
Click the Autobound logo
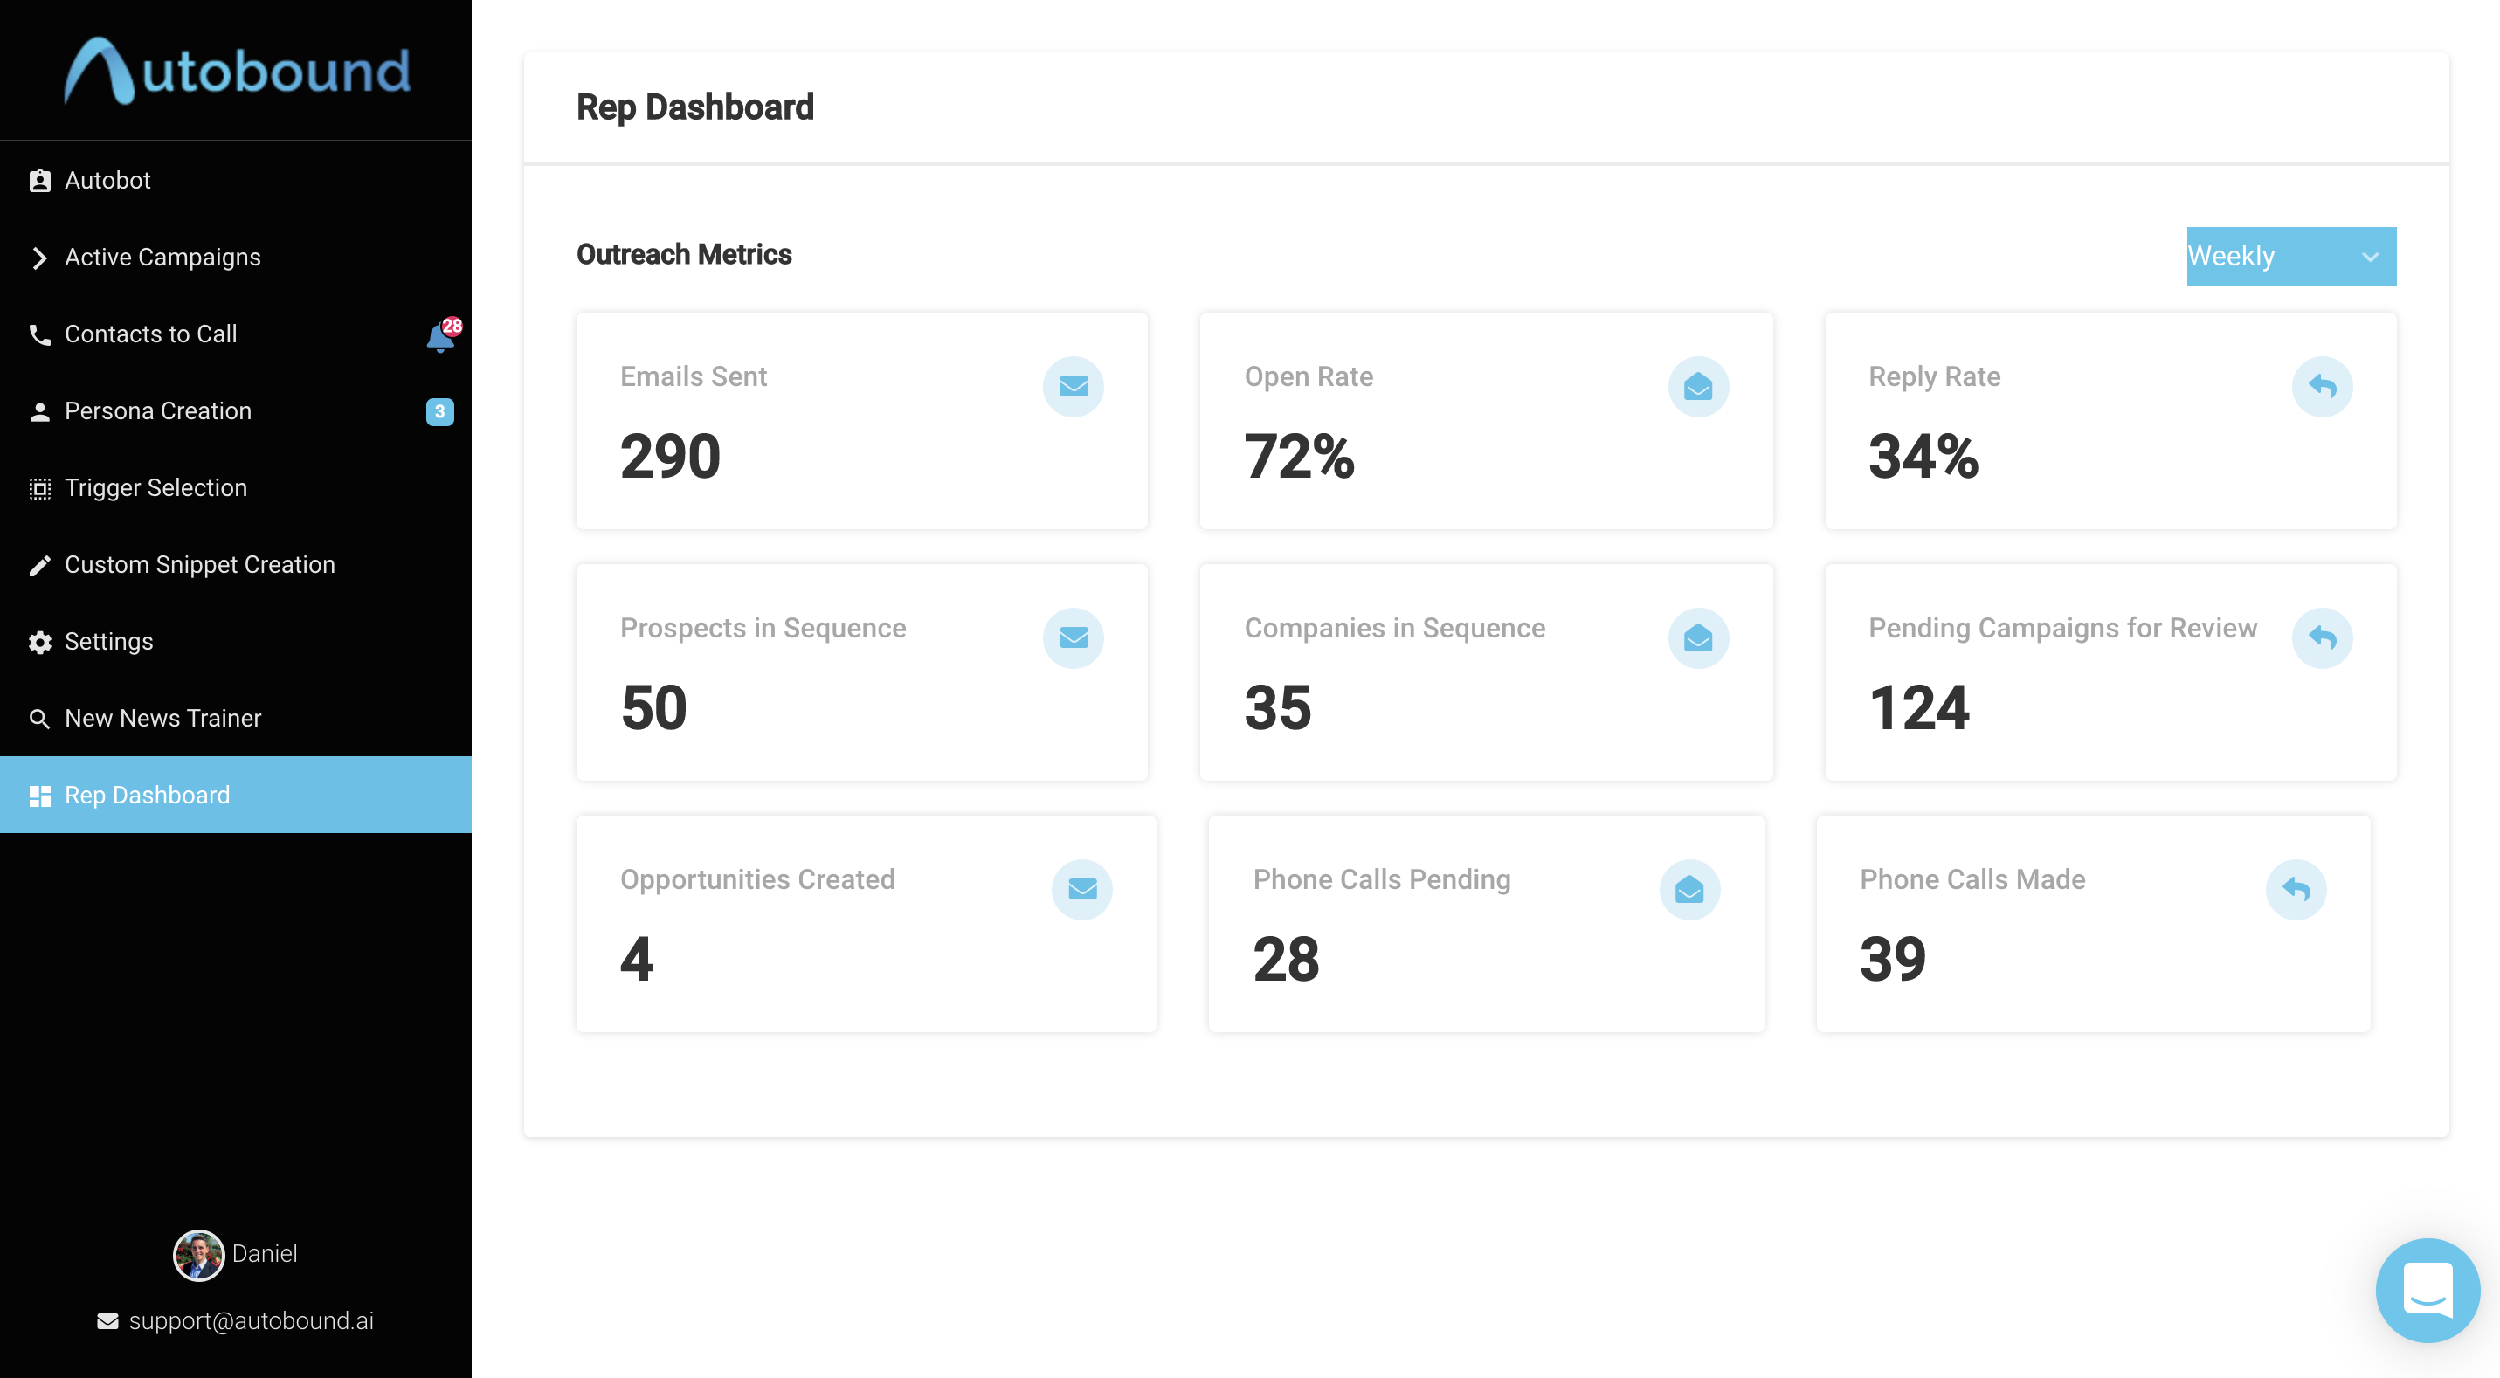coord(237,71)
